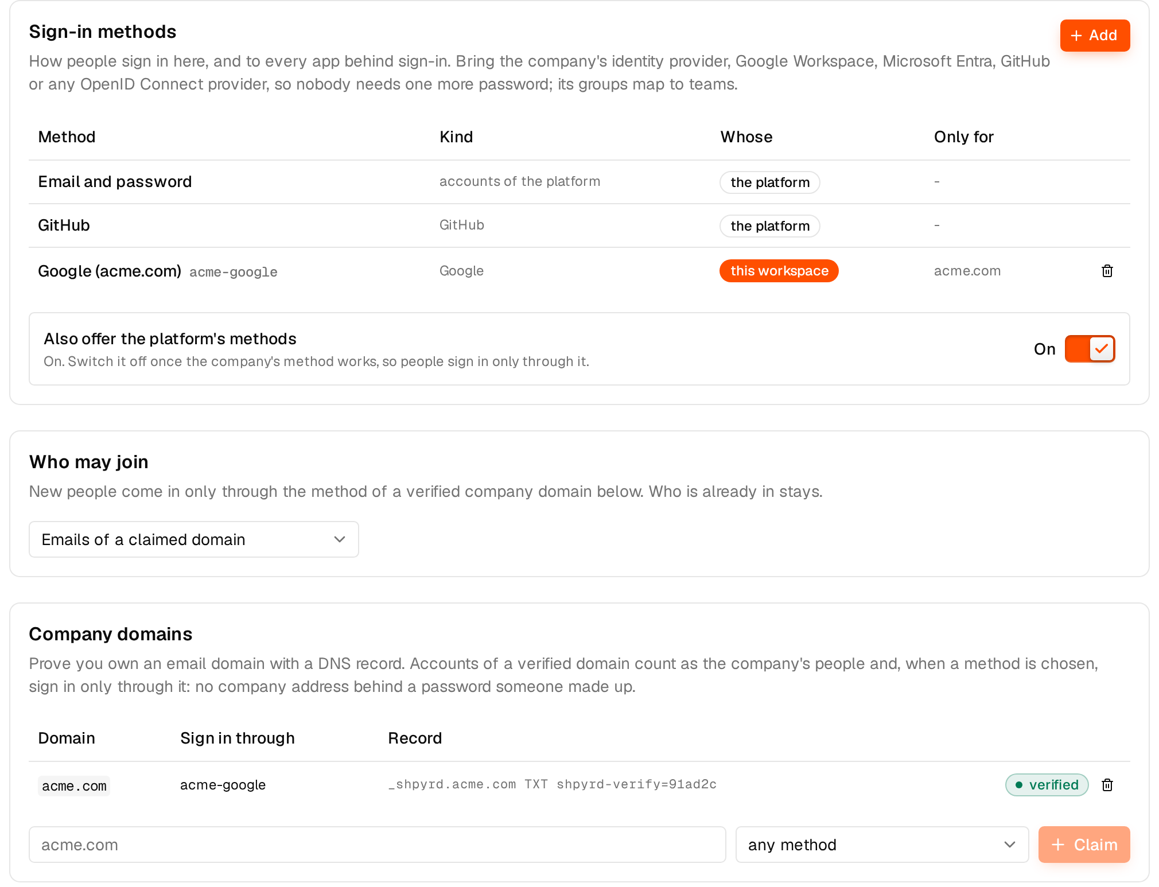Delete the acme.com company domain row
The height and width of the screenshot is (887, 1159).
click(1107, 785)
